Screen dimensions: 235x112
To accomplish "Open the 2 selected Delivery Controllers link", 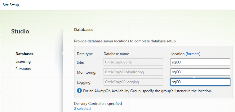I will [x=82, y=109].
